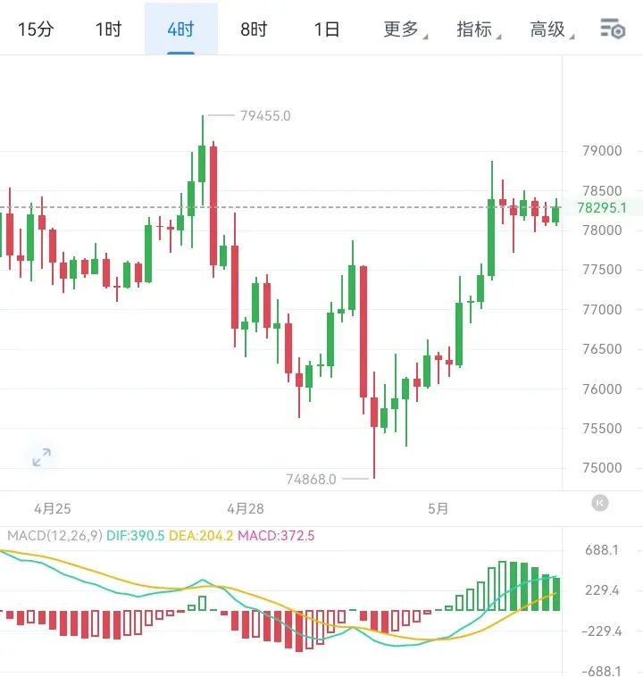Click the 78000 price axis label
This screenshot has height=677, width=643.
[602, 230]
